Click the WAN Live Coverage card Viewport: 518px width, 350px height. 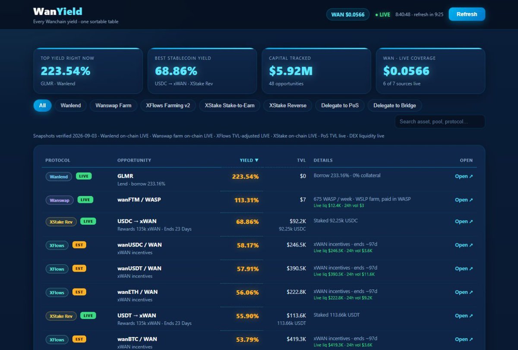[430, 71]
